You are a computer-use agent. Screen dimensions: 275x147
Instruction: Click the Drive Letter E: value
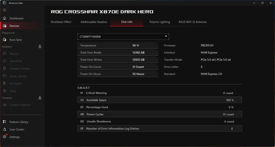click(x=202, y=67)
